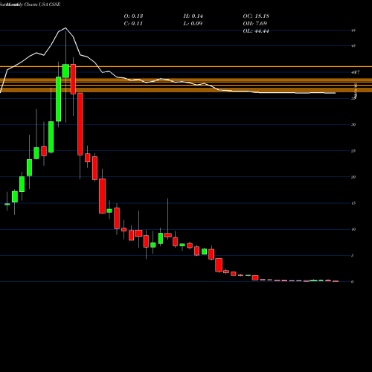Image resolution: width=372 pixels, height=372 pixels.
Task: Click the '5' price axis label
Action: click(353, 255)
